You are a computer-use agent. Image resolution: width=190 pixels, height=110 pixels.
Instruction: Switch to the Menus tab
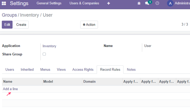pos(45,69)
